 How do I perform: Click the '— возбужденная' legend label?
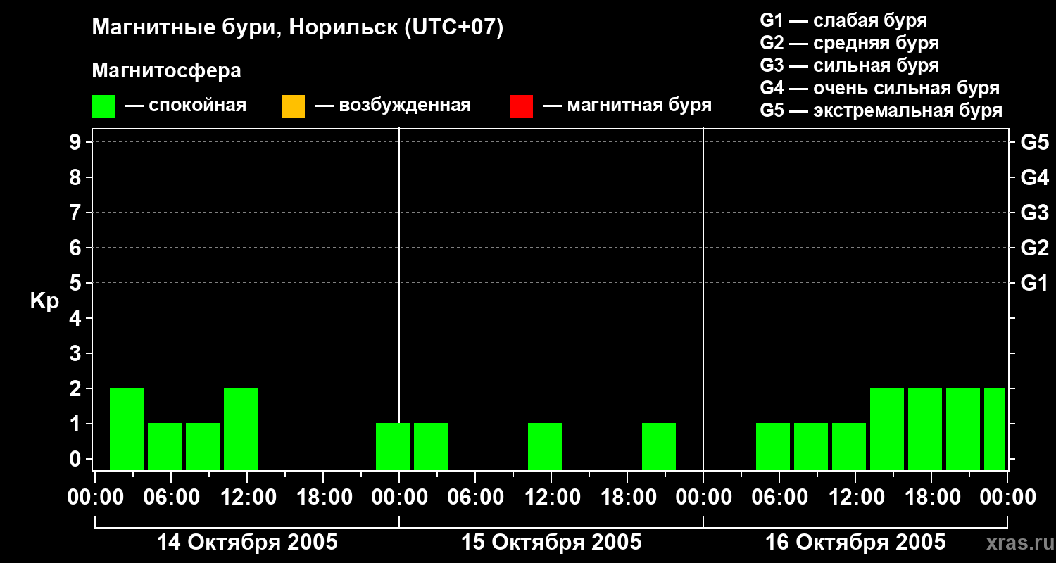coord(393,106)
